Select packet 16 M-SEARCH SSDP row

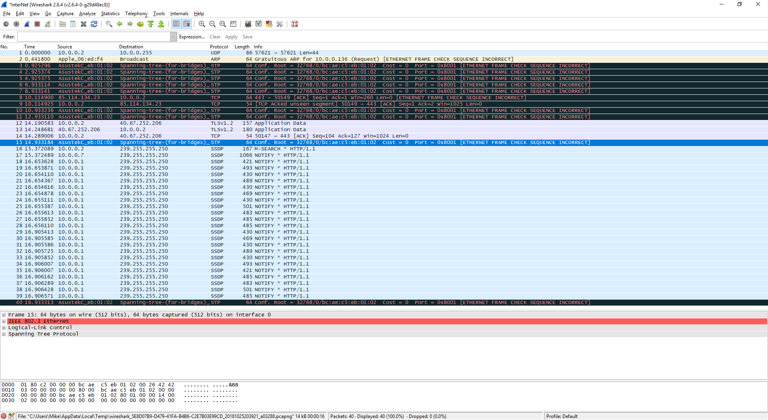(x=384, y=149)
